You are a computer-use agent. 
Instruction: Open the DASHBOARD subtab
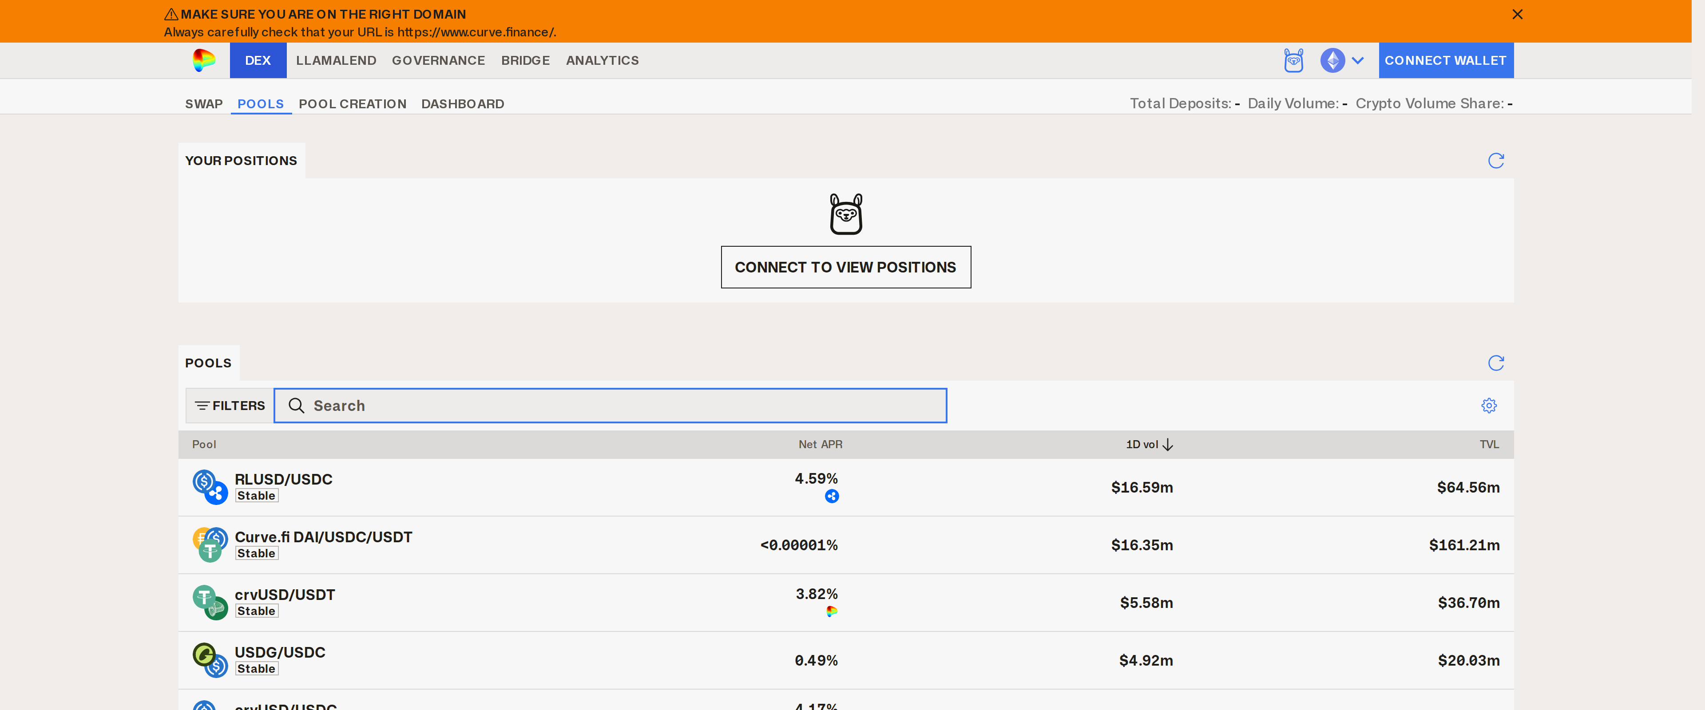pyautogui.click(x=463, y=104)
